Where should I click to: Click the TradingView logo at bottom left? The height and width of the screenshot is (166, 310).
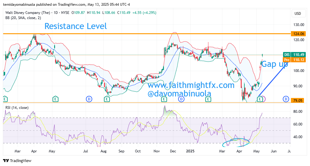pyautogui.click(x=17, y=161)
